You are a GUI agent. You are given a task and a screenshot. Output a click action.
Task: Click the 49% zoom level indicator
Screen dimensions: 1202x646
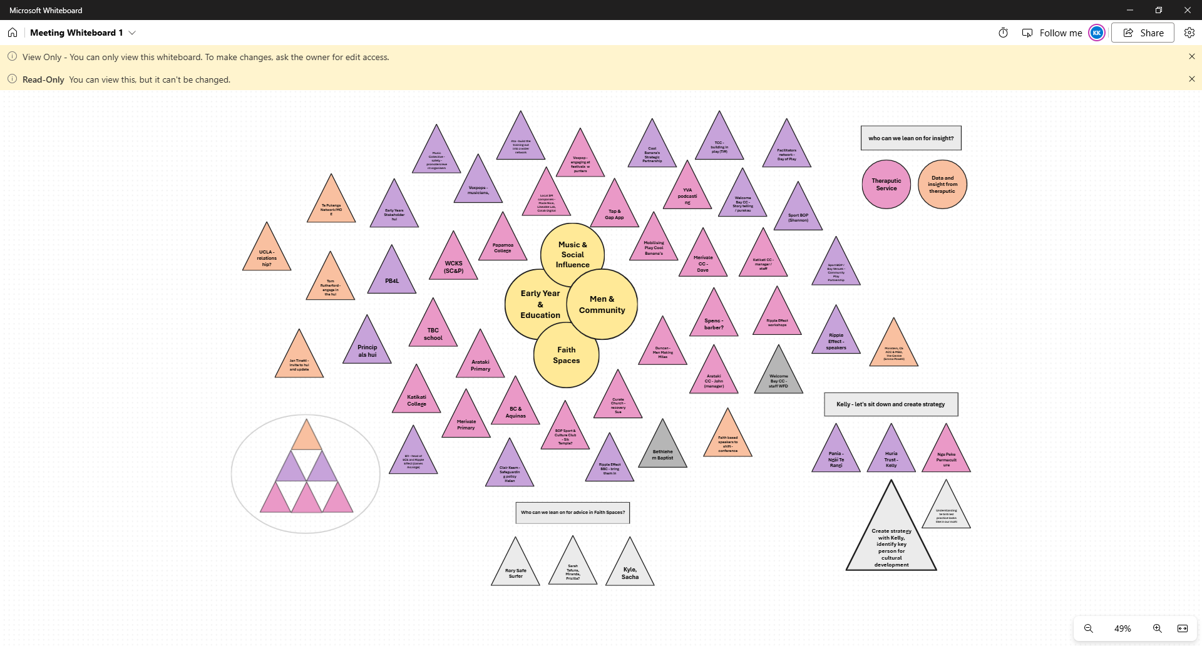[1122, 628]
